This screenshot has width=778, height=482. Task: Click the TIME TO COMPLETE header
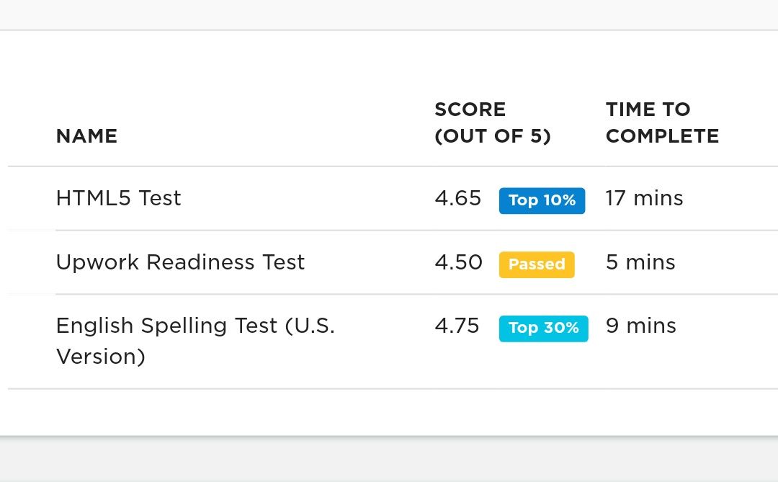[663, 122]
